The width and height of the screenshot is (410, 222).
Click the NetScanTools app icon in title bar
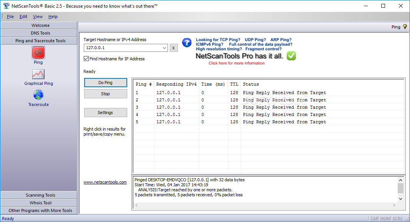[6, 6]
